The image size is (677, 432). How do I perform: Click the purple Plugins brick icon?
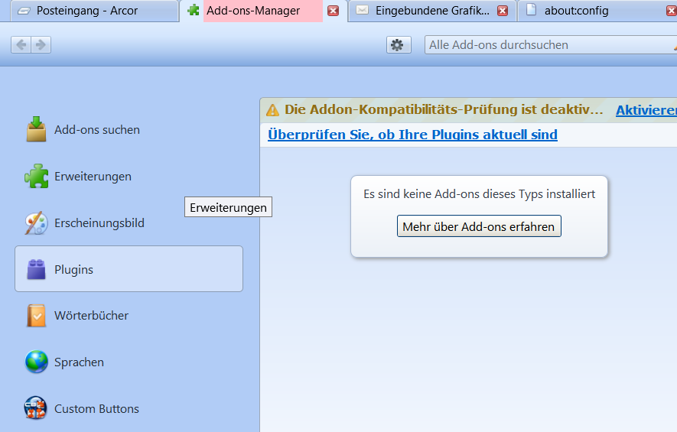pos(36,269)
